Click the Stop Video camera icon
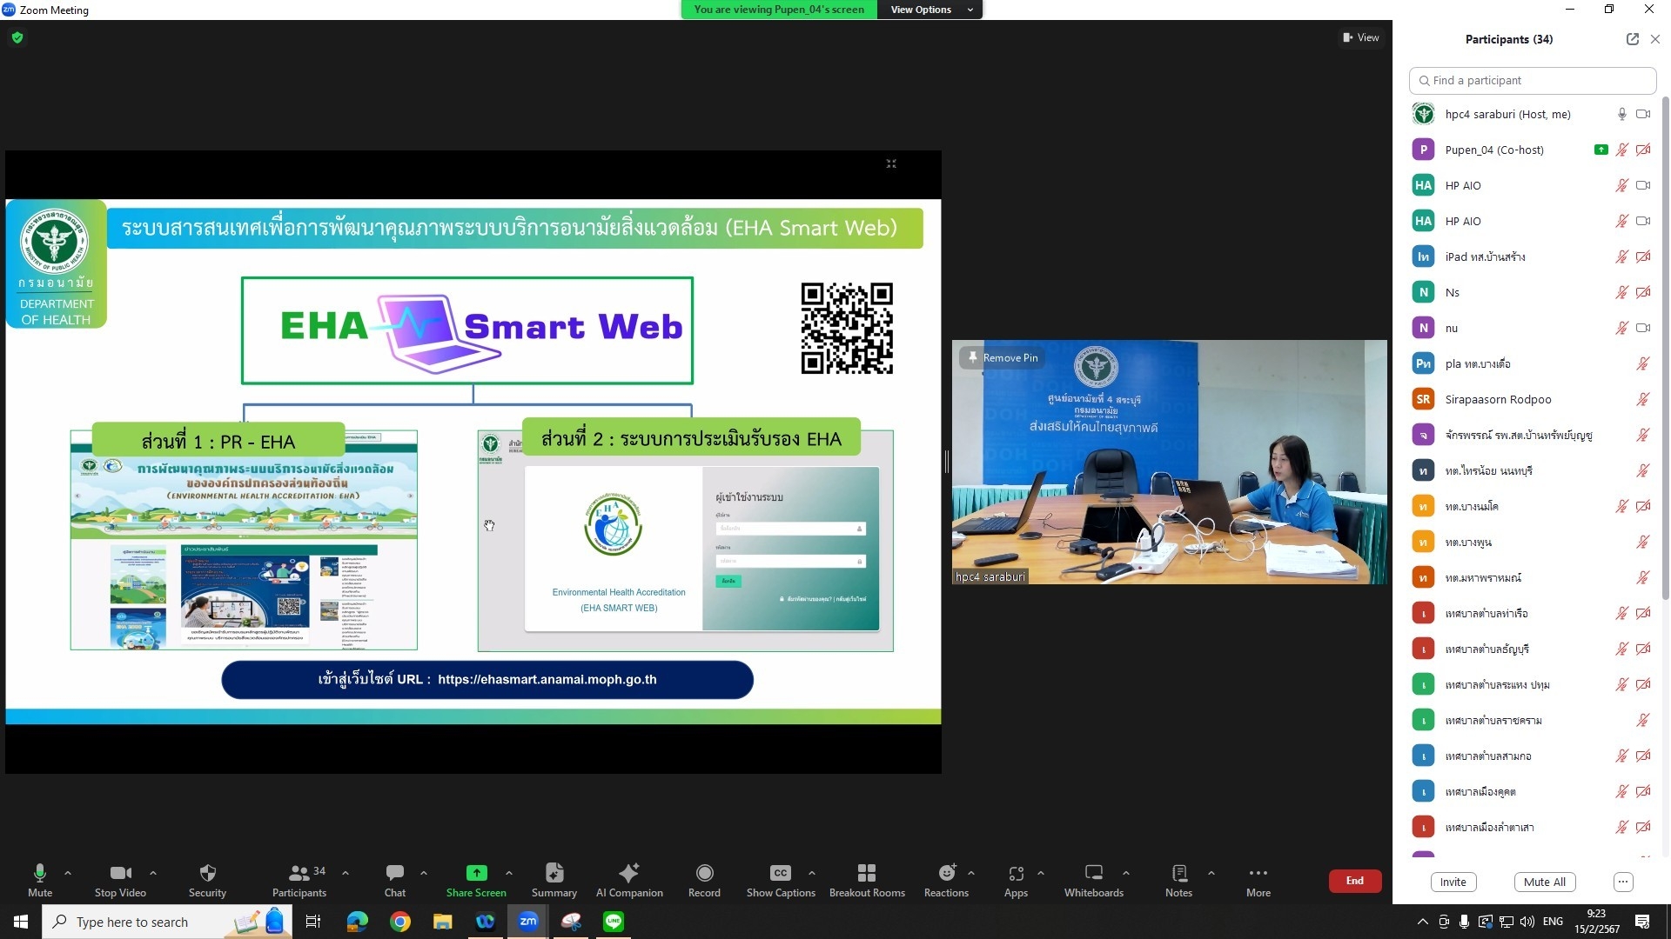Viewport: 1671px width, 939px height. point(120,873)
